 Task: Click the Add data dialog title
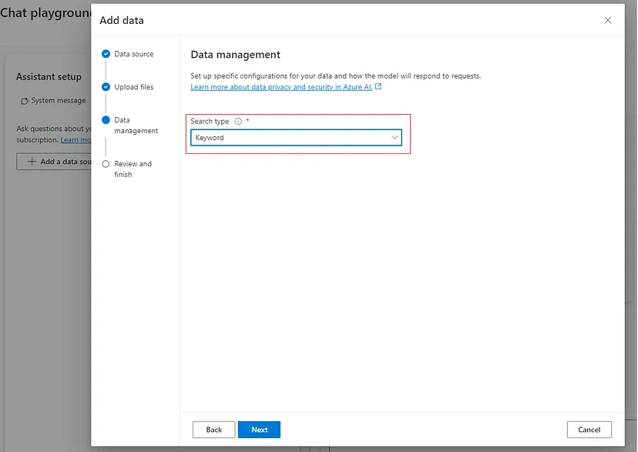coord(122,20)
